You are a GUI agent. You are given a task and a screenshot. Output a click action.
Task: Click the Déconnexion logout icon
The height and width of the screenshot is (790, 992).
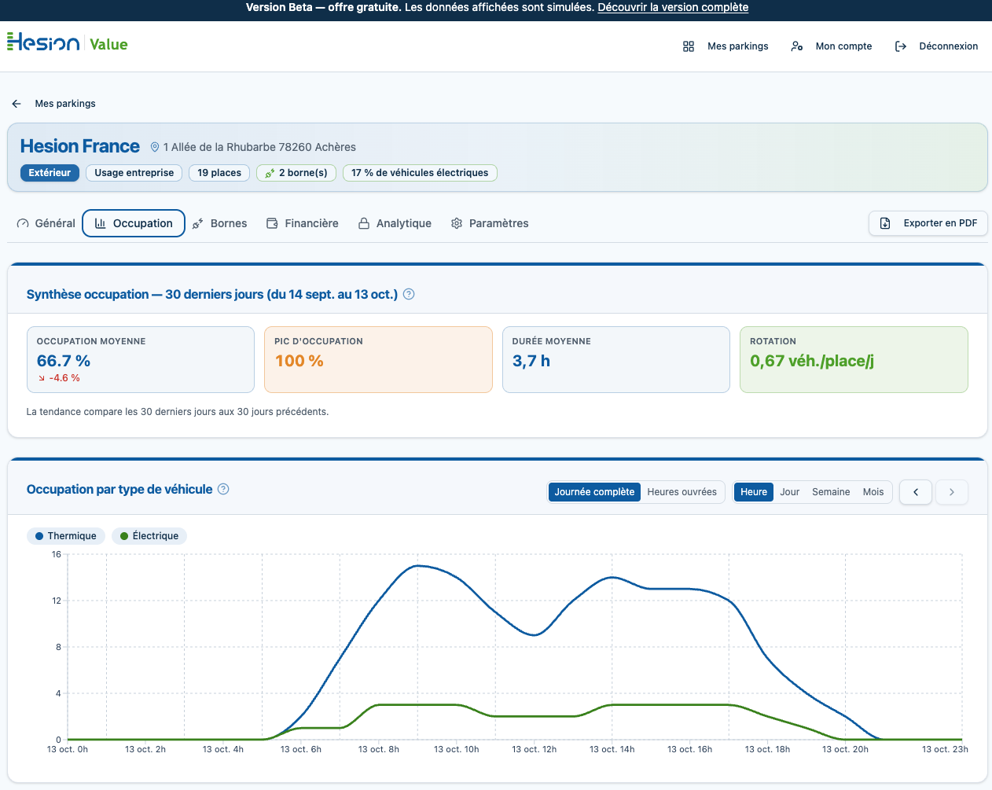[x=901, y=46]
